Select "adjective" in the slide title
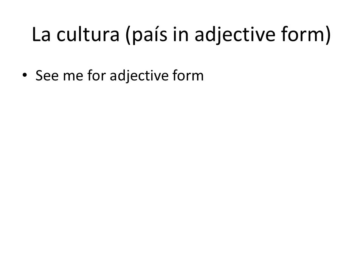 pyautogui.click(x=235, y=35)
